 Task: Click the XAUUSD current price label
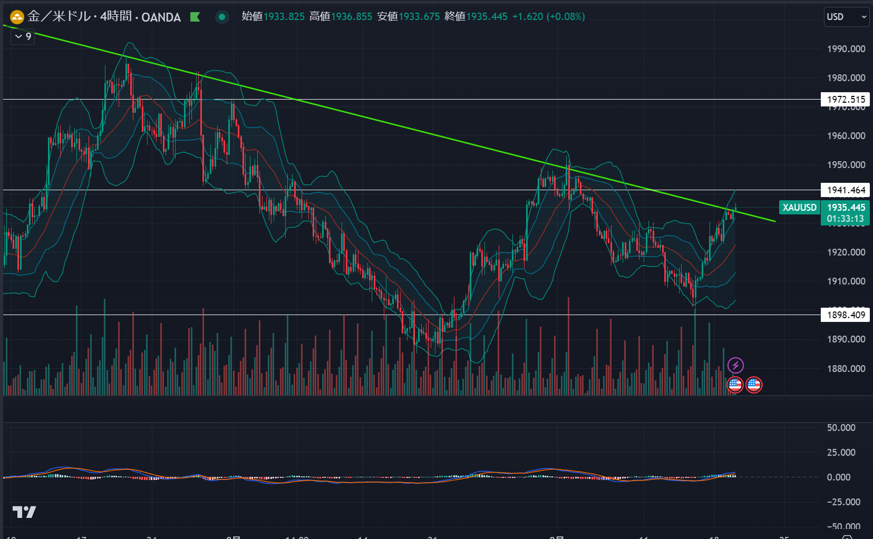(800, 207)
